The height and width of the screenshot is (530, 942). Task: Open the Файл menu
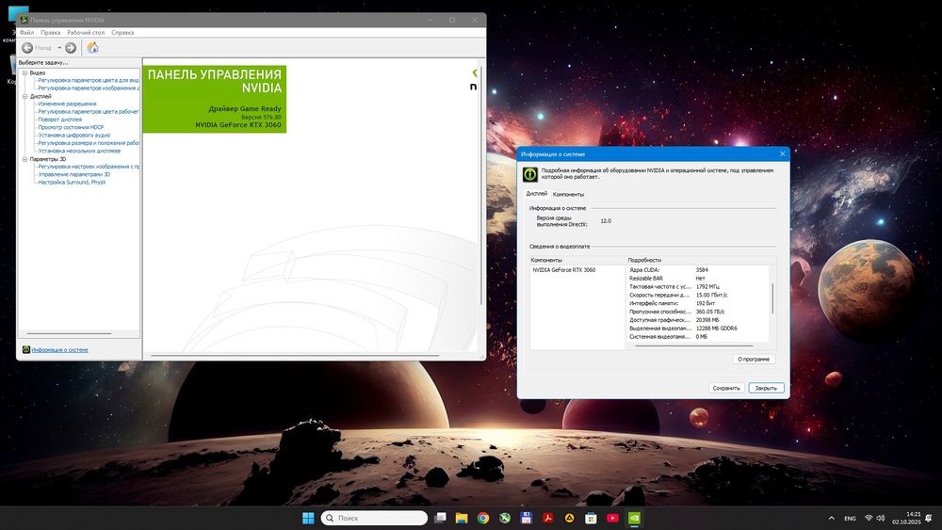[26, 32]
